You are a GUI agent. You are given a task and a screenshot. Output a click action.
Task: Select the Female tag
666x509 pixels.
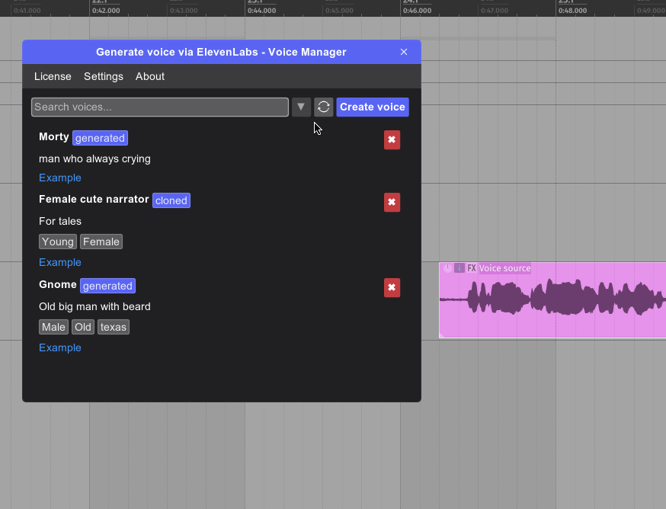coord(101,242)
